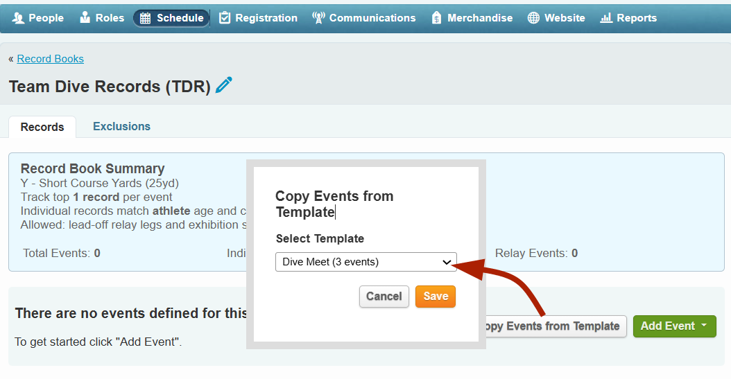
Task: Click the Registration clipboard icon
Action: point(225,18)
